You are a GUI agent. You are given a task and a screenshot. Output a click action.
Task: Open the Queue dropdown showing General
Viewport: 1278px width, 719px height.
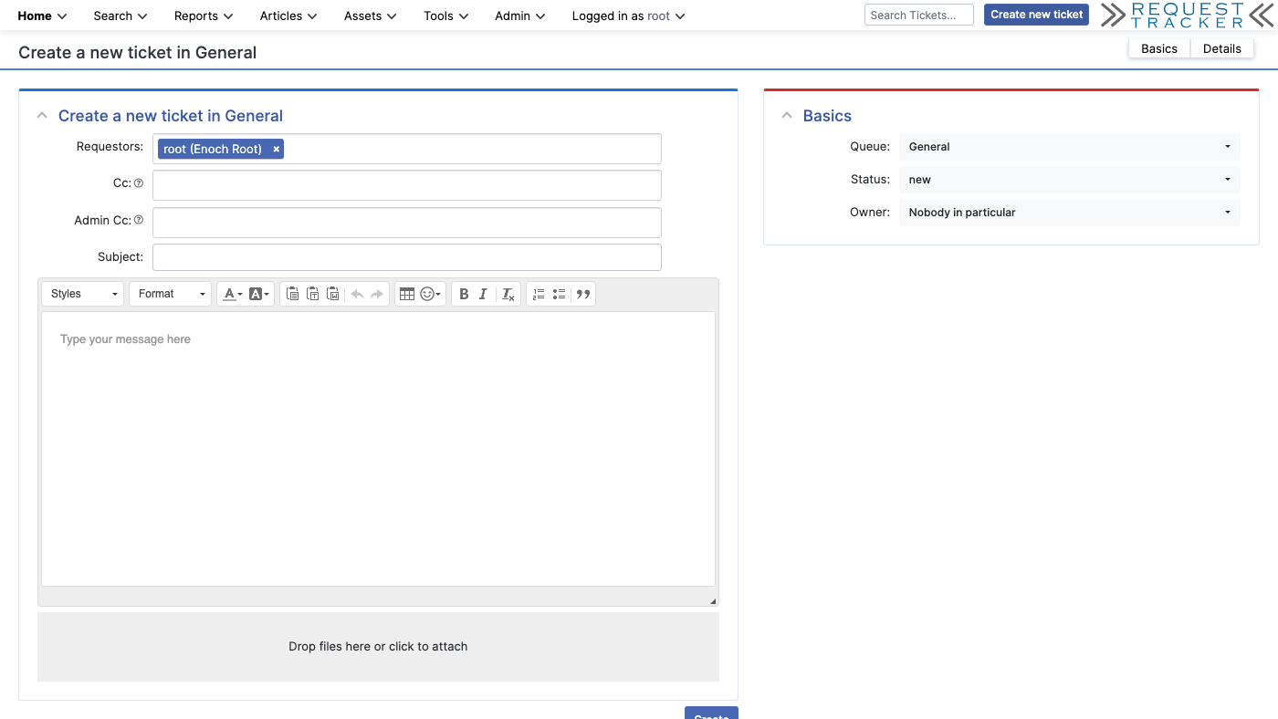1069,147
